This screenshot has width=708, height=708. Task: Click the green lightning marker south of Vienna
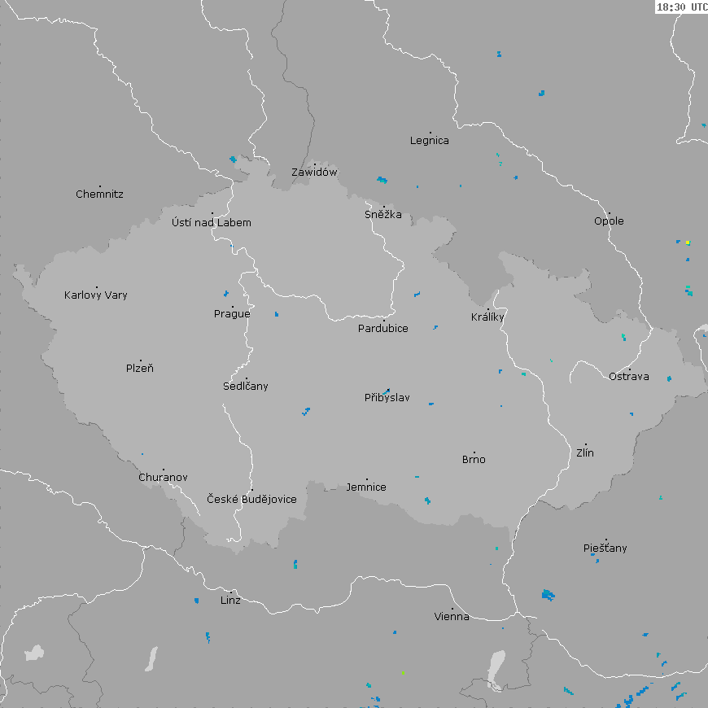tap(403, 673)
